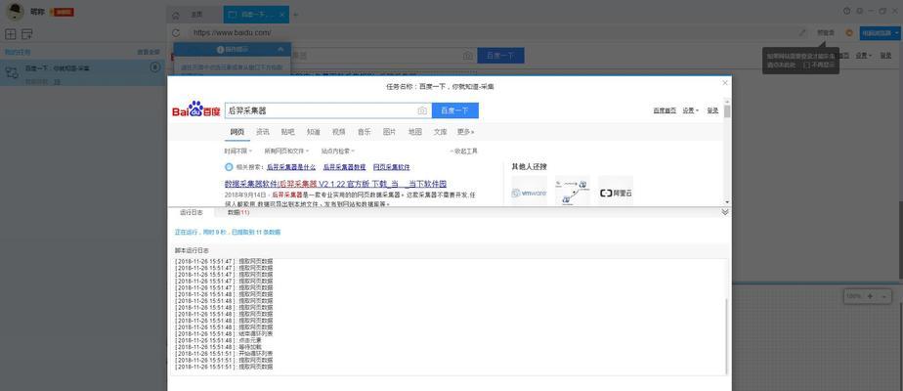Select the 贴吧 search tab
Screen dimensions: 903x391
coord(288,132)
